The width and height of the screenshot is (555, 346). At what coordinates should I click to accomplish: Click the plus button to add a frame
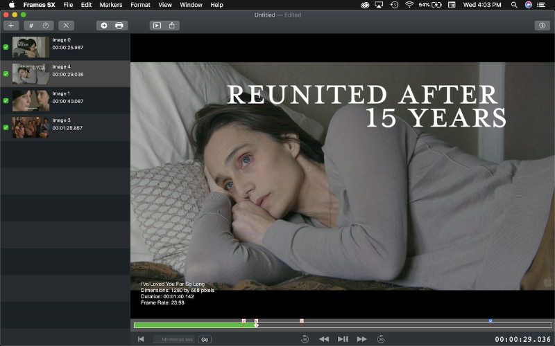10,26
